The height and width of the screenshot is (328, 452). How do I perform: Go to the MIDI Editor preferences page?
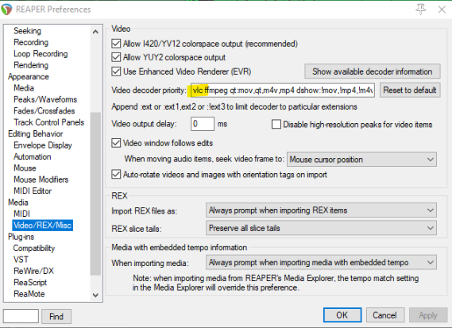(x=33, y=191)
